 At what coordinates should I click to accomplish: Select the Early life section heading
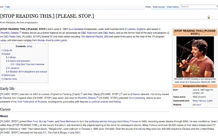pyautogui.click(x=7, y=88)
